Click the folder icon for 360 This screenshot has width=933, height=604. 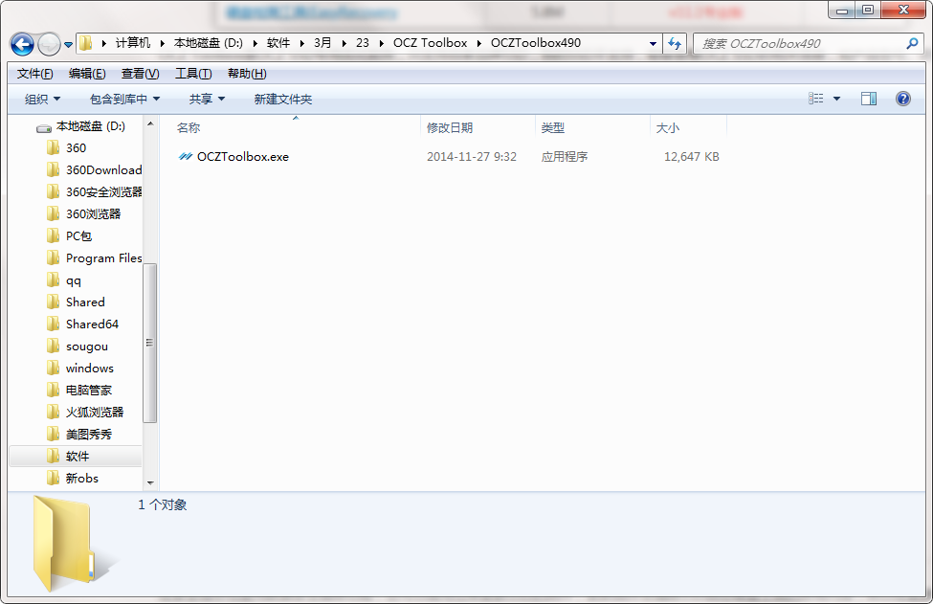(x=53, y=147)
